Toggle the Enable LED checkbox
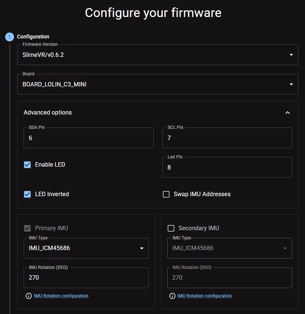Viewport: 305px width, 314px height. [x=27, y=165]
